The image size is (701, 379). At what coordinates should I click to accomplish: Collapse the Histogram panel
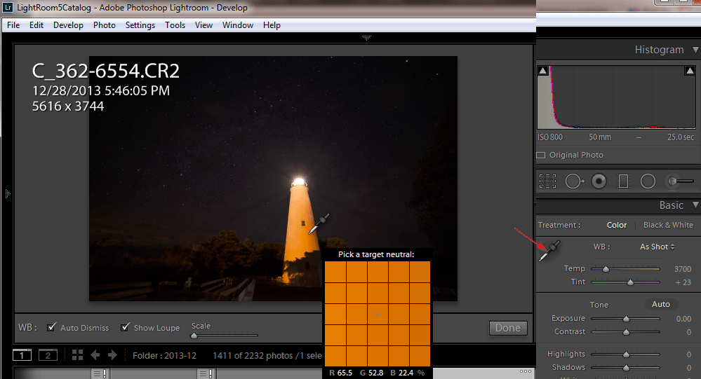tap(695, 50)
